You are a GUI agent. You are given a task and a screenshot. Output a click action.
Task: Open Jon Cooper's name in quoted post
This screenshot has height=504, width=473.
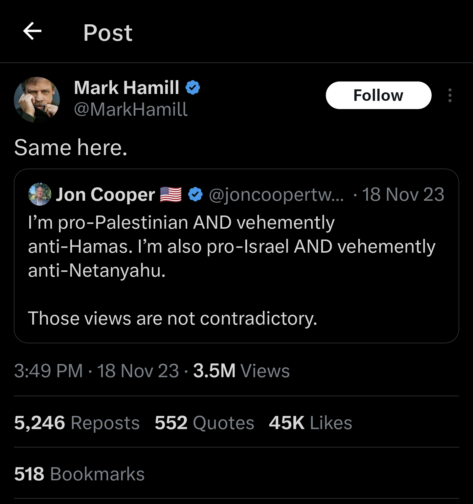[x=105, y=195]
